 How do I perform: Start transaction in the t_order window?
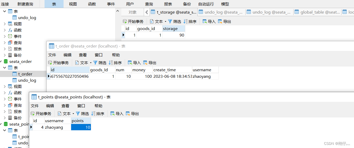59,63
